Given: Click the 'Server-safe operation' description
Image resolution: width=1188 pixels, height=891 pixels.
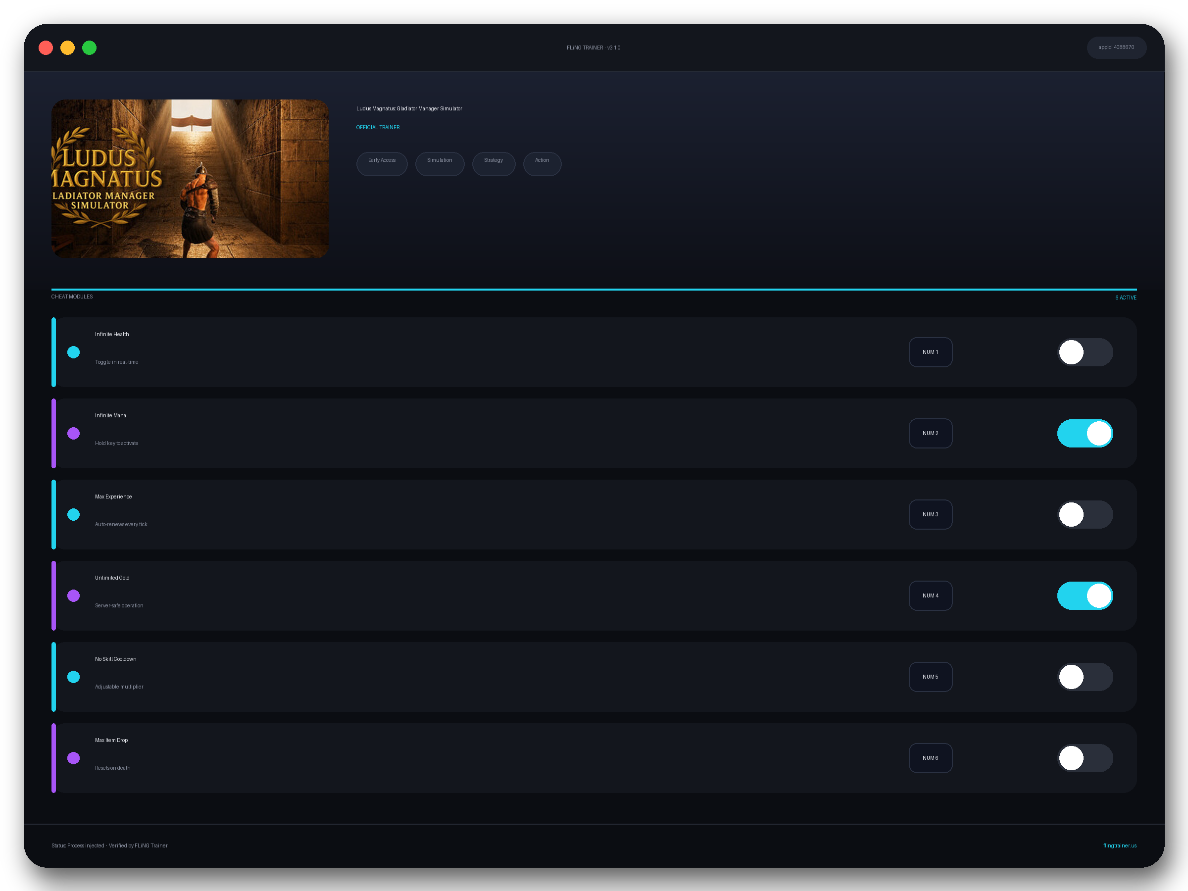Looking at the screenshot, I should point(119,605).
